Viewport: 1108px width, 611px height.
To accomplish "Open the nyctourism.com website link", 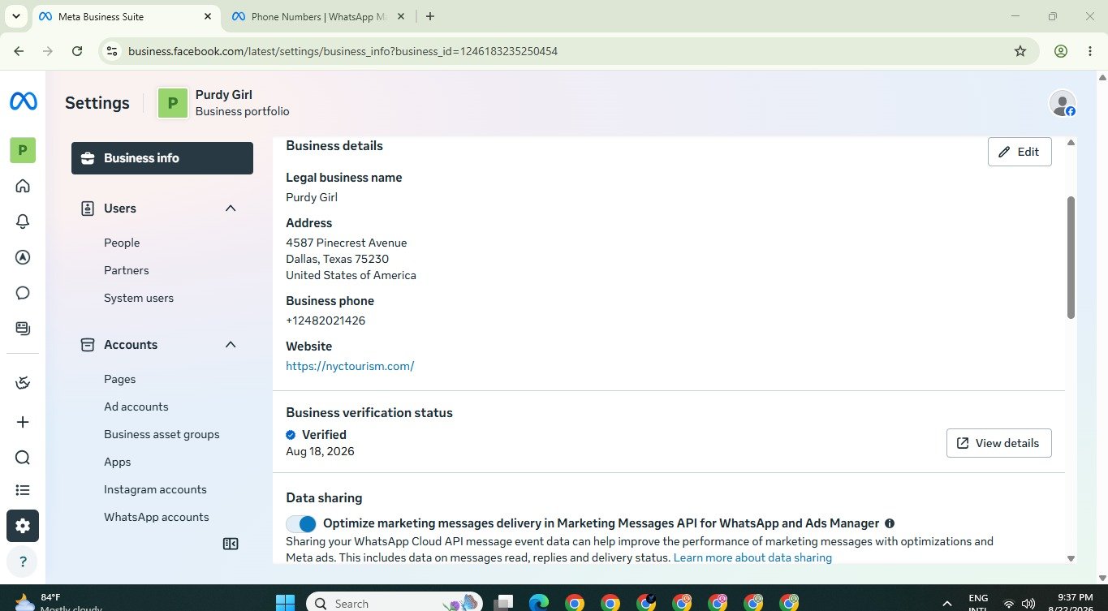I will click(x=350, y=366).
